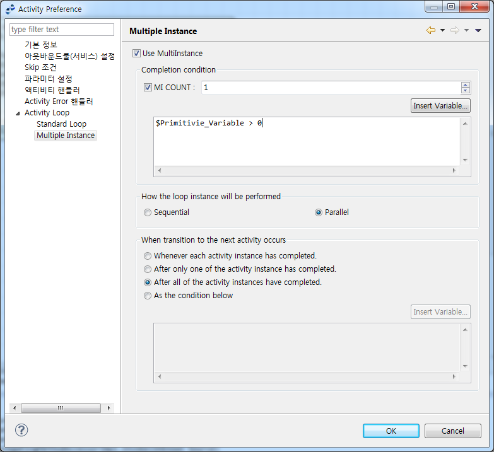Click completion condition vertical scroll up arrow
Screen dimensions: 494x452
(x=465, y=124)
